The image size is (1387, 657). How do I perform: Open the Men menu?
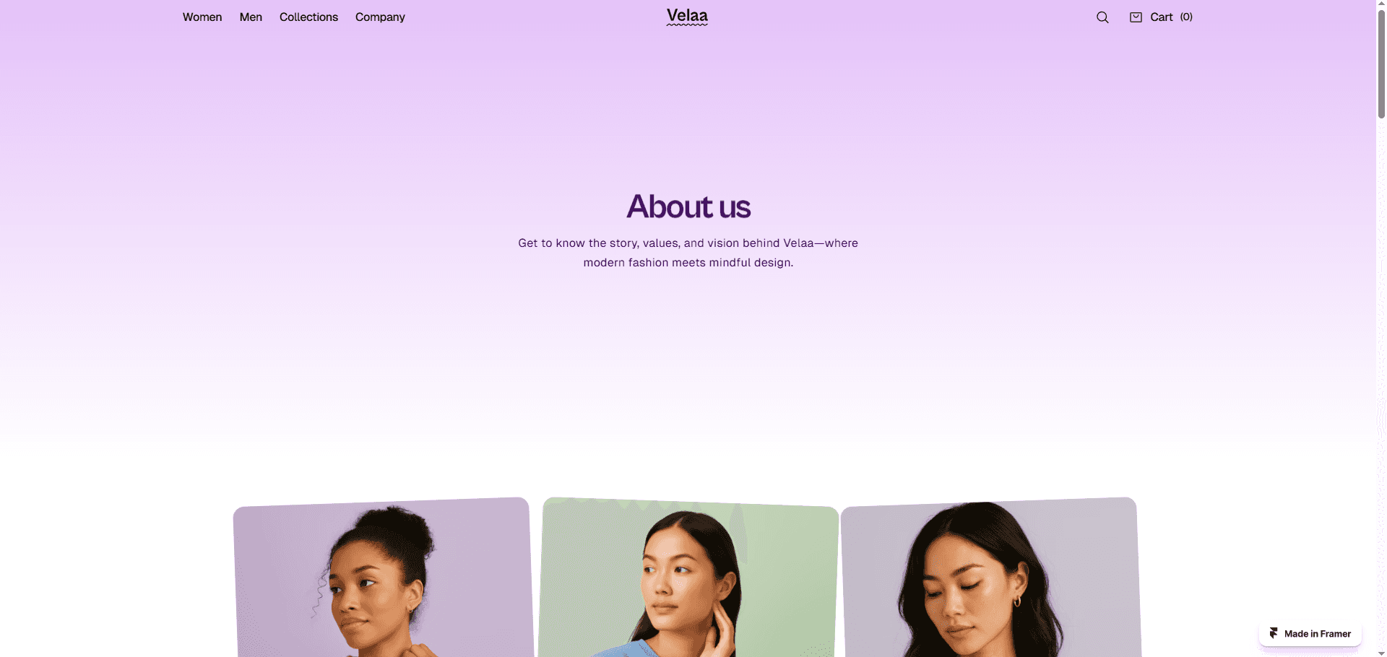pyautogui.click(x=251, y=17)
